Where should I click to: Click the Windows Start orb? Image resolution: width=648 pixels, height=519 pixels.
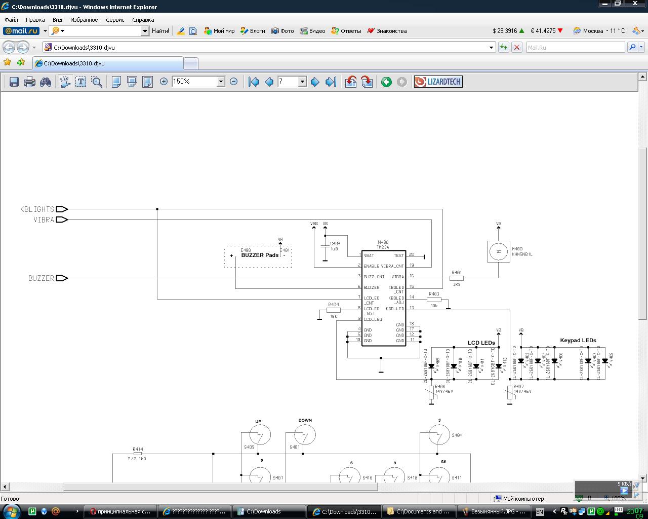click(11, 511)
